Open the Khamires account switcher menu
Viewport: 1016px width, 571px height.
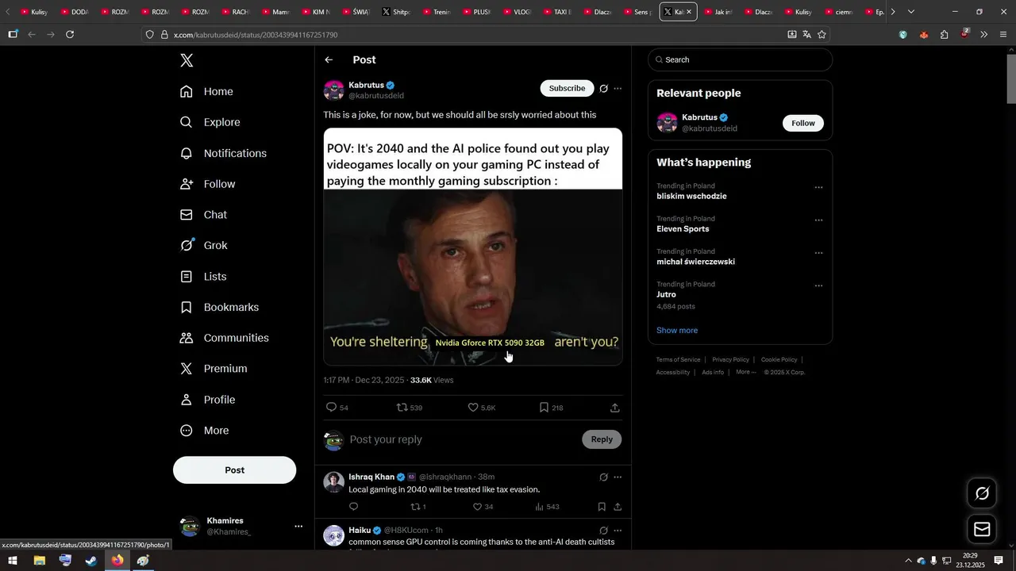[x=298, y=526]
